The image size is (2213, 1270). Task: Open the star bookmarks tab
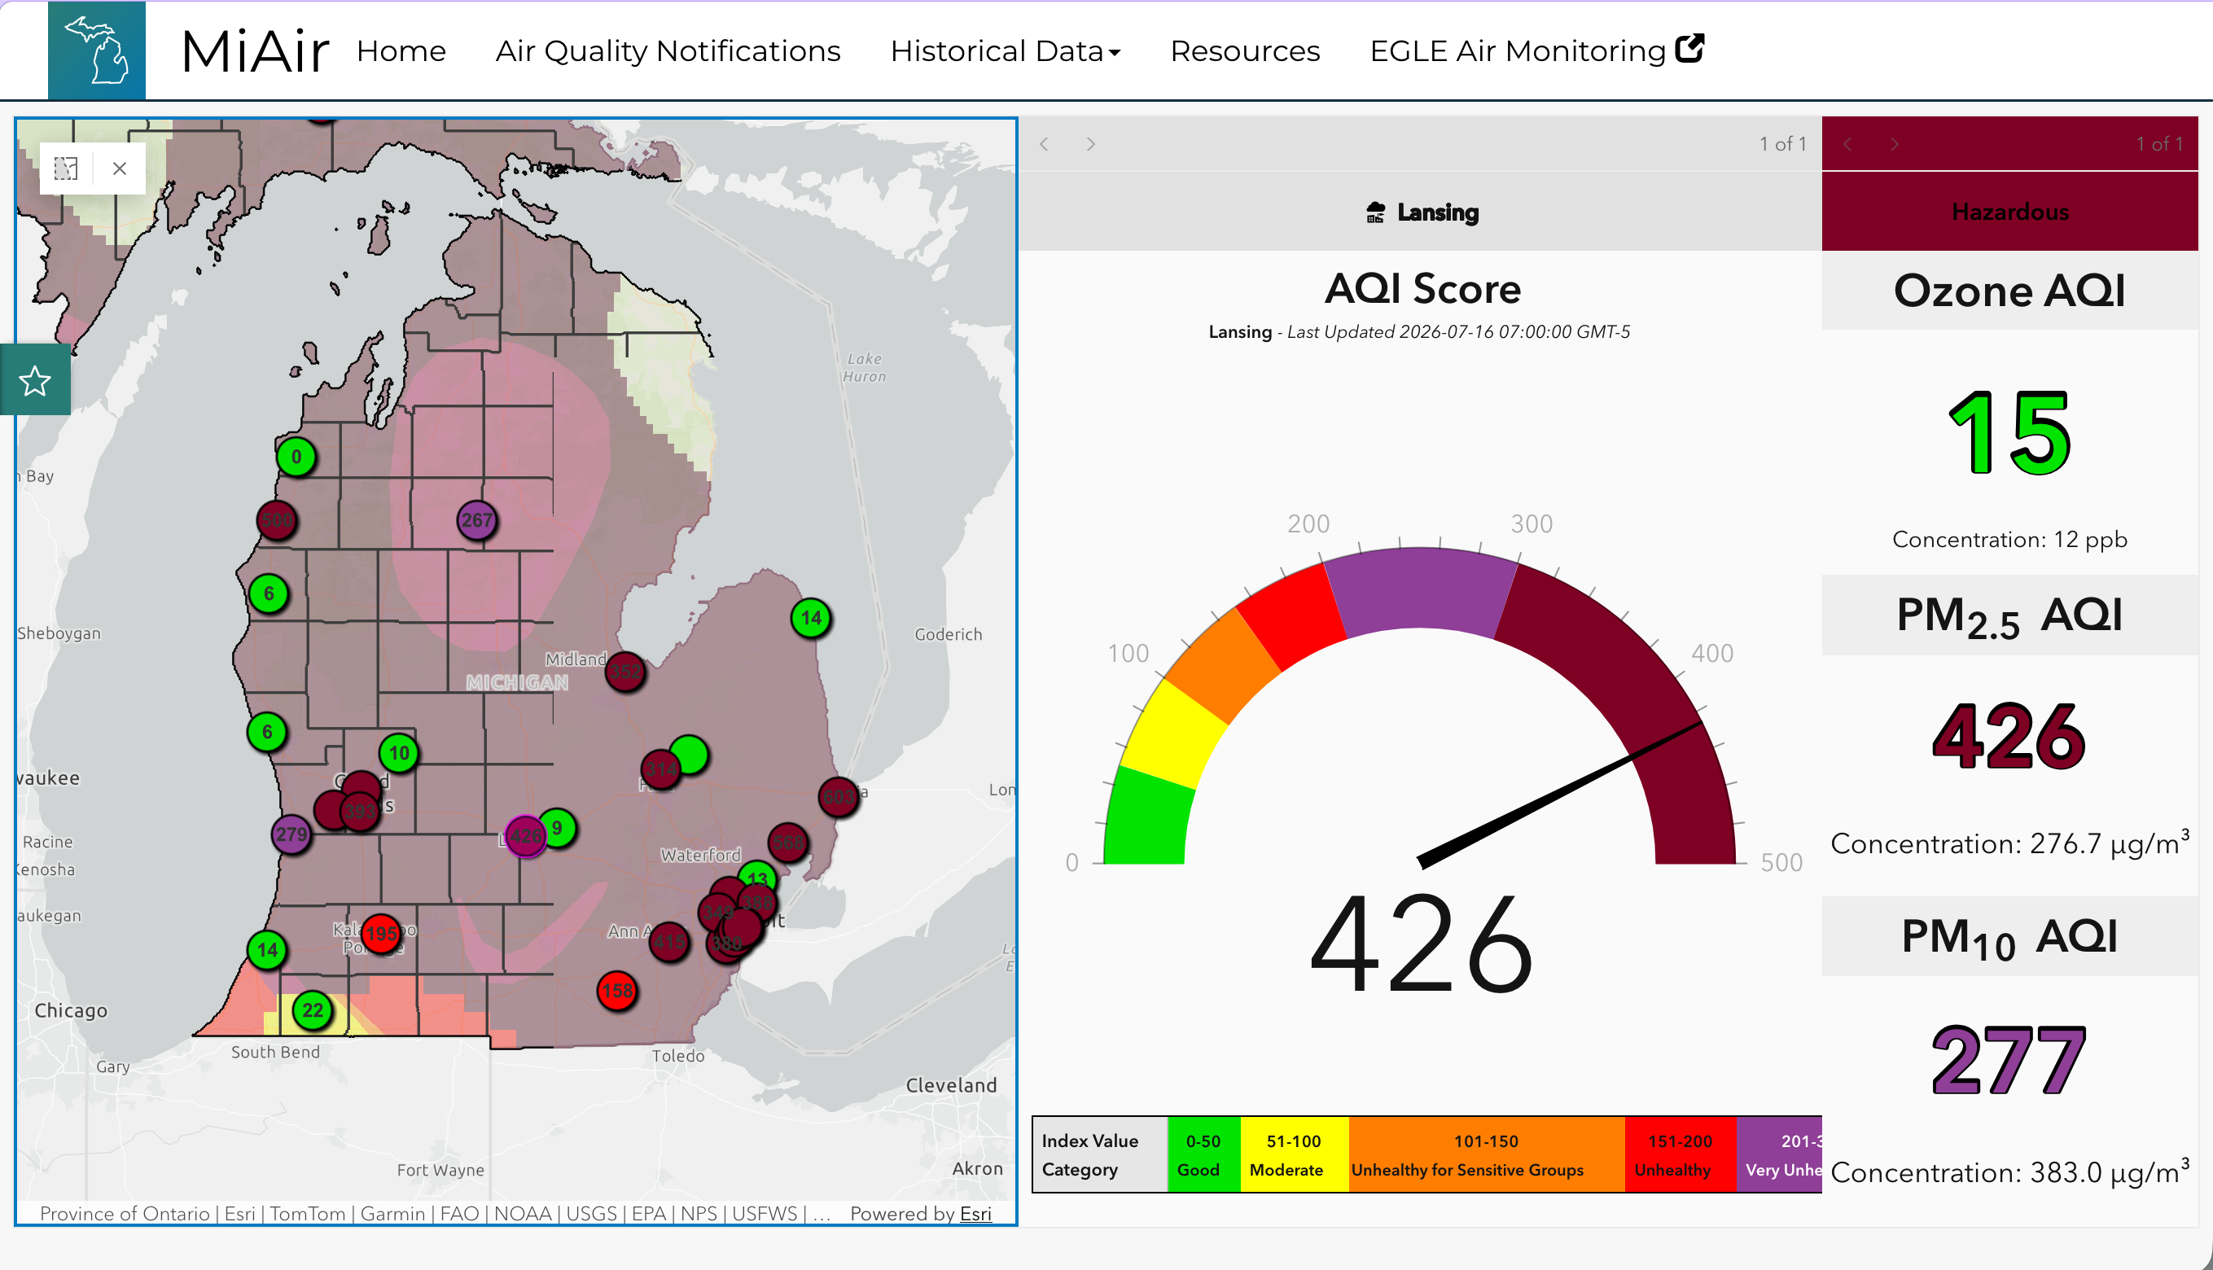coord(35,380)
